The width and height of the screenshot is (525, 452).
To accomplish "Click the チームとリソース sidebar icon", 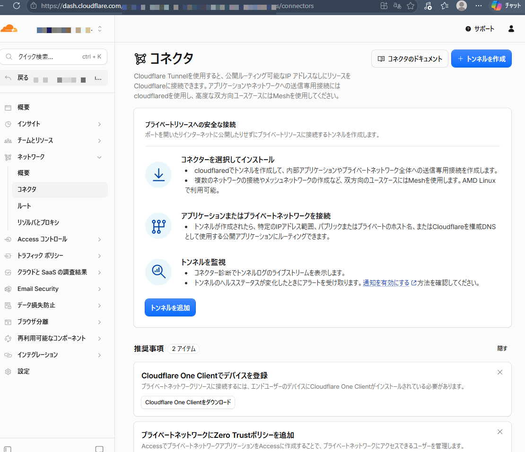I will (8, 141).
